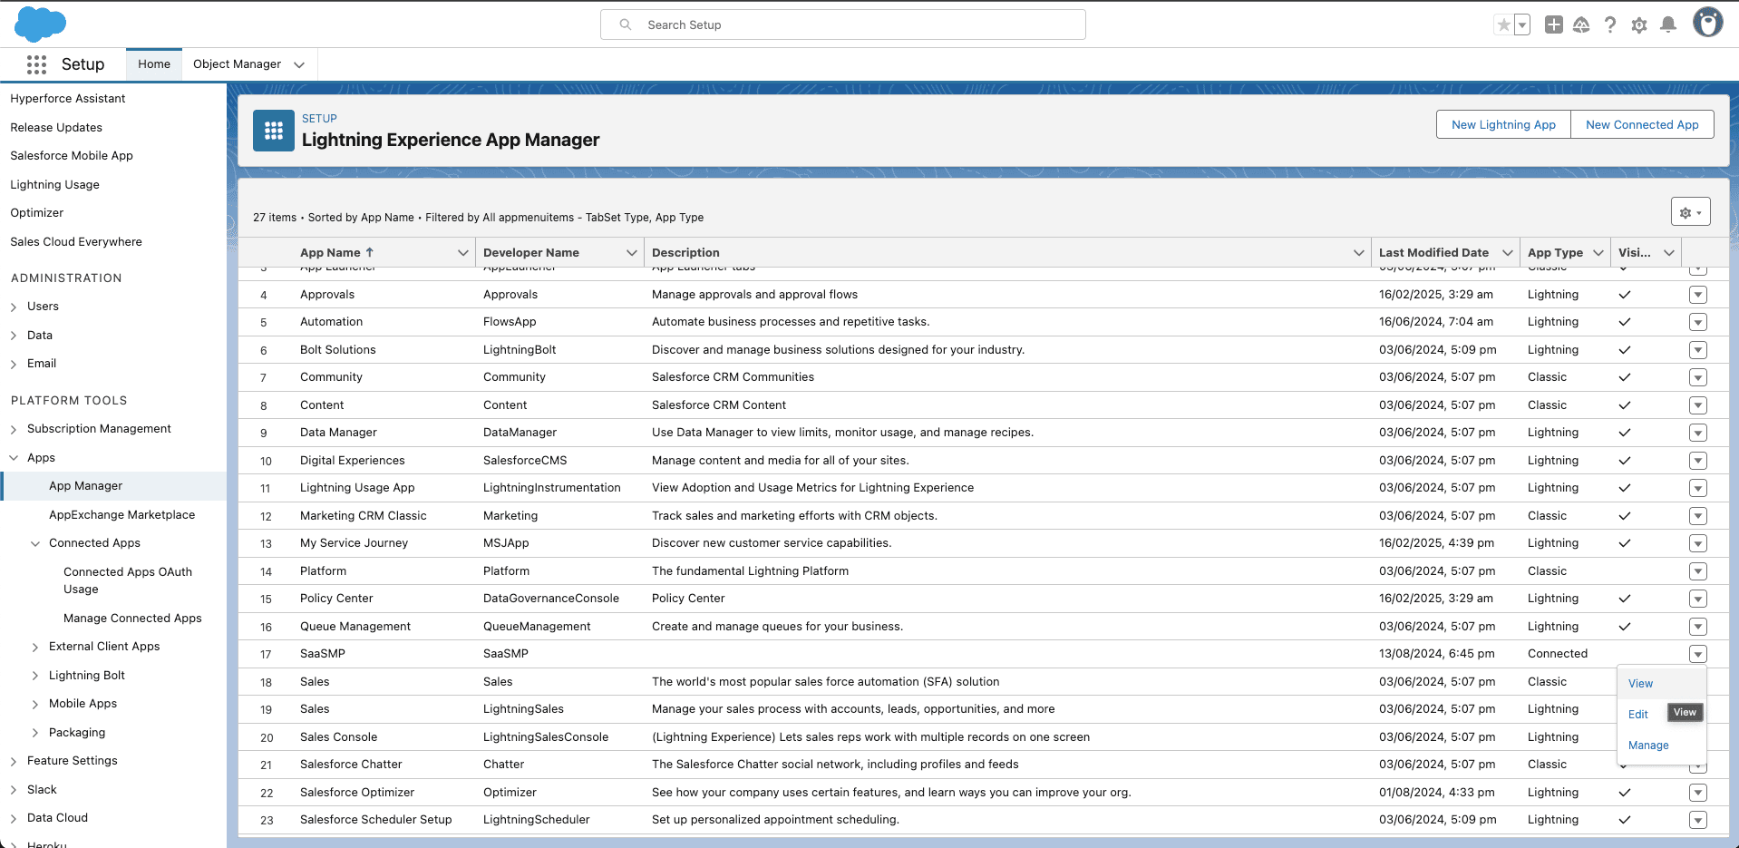Expand the Lightning Bolt tree node
This screenshot has width=1739, height=848.
point(35,676)
